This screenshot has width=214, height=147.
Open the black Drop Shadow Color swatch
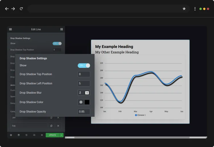(x=87, y=102)
